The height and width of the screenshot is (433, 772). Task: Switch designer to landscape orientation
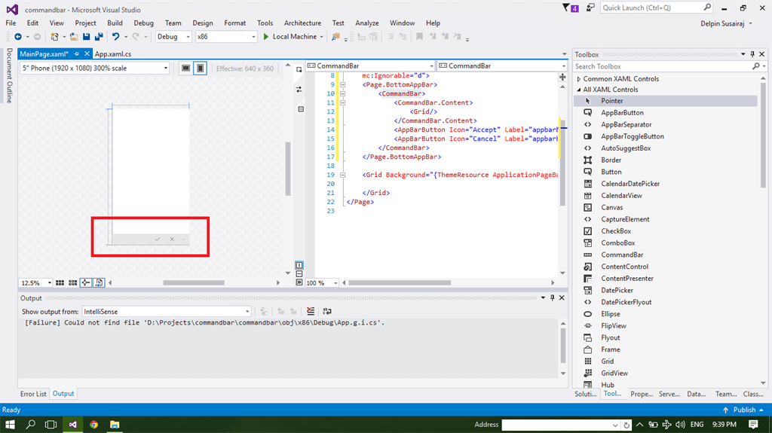click(185, 69)
